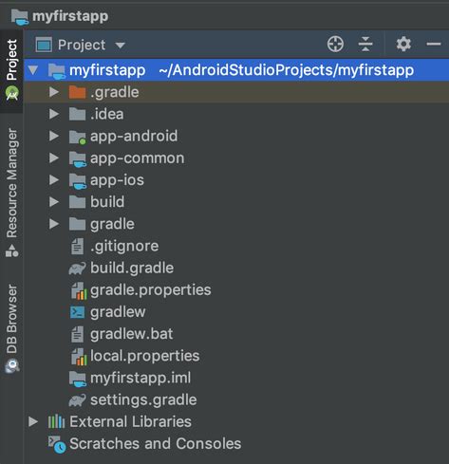Click the gradle folder icon
This screenshot has width=449, height=464.
click(x=77, y=224)
